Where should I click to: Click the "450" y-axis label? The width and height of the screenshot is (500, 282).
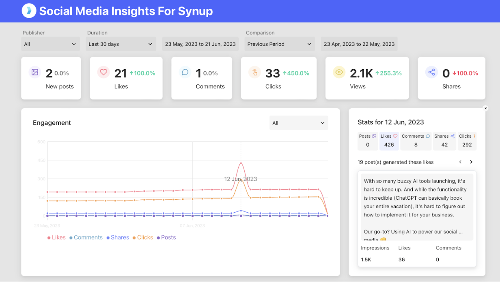[41, 160]
